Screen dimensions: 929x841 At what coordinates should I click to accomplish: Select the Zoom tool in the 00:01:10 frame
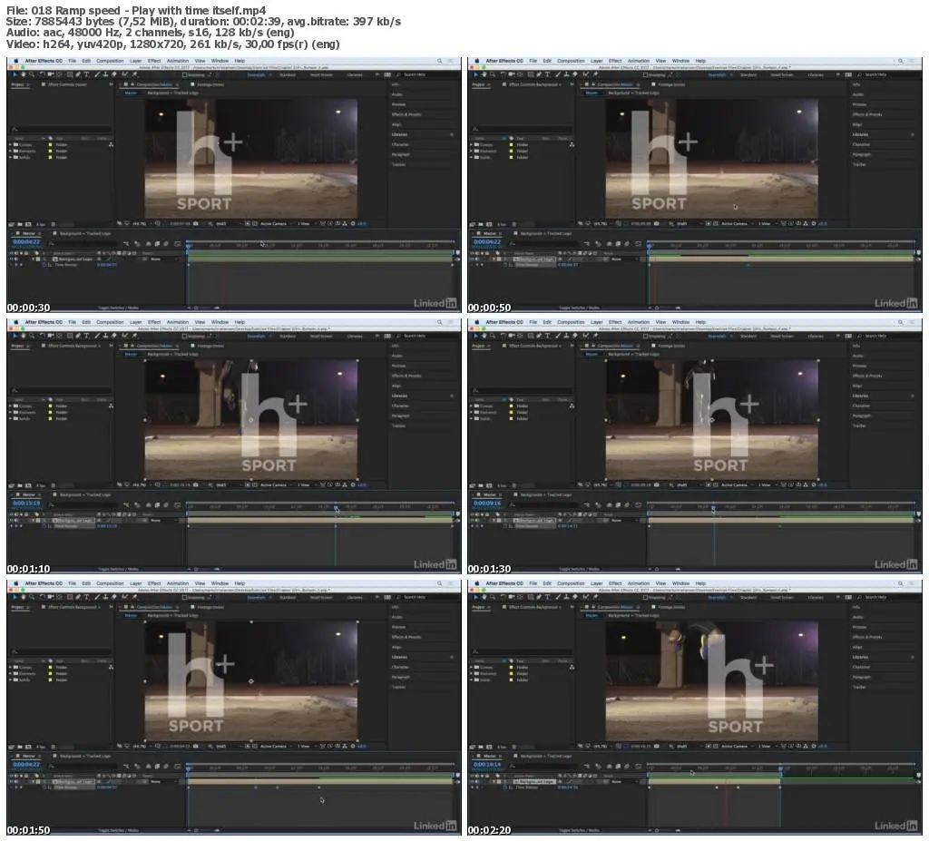click(32, 336)
